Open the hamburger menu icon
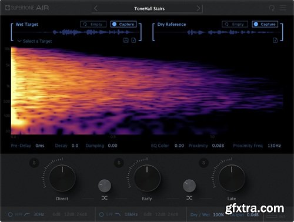 (283, 8)
